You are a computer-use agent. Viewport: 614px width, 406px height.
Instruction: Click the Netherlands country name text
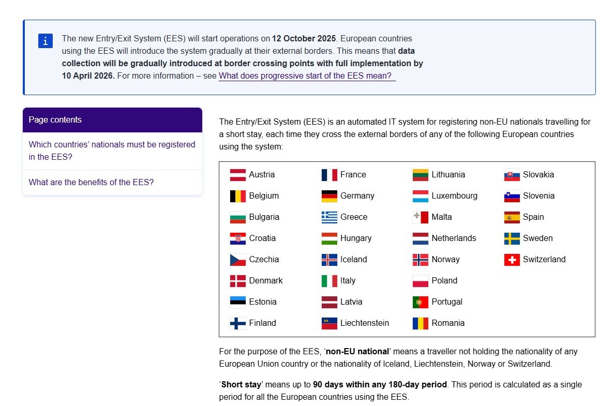click(x=454, y=238)
